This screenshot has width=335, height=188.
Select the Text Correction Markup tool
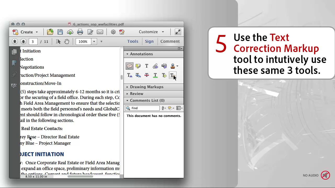tap(172, 75)
